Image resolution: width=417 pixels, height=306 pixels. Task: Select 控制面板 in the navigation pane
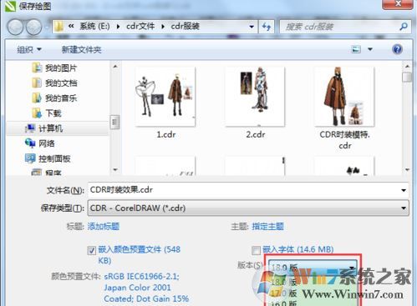click(x=54, y=158)
